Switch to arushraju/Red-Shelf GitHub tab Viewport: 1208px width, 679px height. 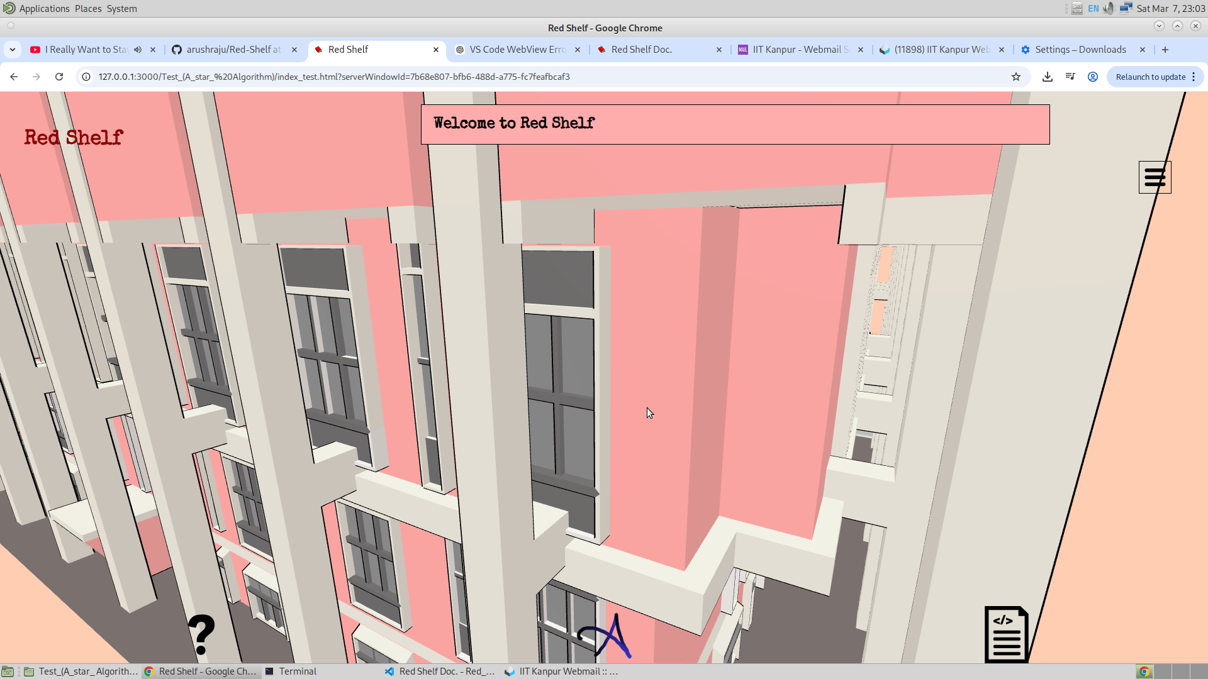tap(233, 50)
